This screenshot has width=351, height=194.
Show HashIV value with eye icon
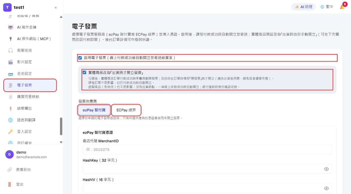tap(327, 188)
